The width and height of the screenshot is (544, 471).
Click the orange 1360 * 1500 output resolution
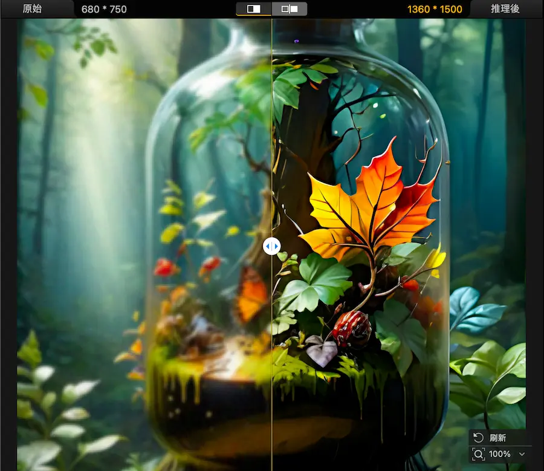click(x=435, y=9)
